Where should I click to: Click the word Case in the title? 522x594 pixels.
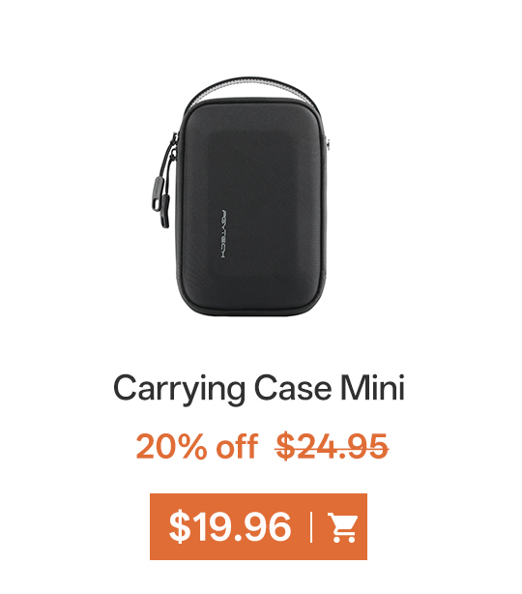tap(293, 387)
